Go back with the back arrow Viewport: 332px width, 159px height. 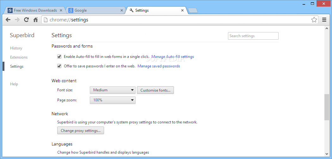tap(8, 20)
